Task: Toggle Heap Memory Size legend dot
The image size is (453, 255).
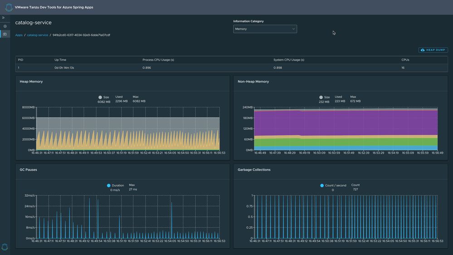Action: (x=100, y=98)
